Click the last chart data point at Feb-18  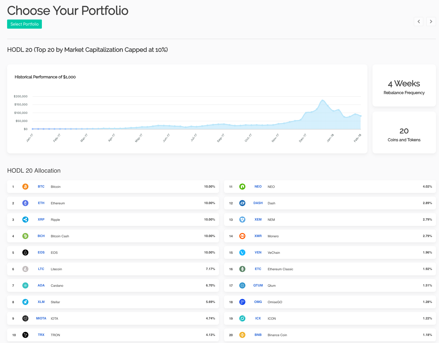[x=361, y=116]
